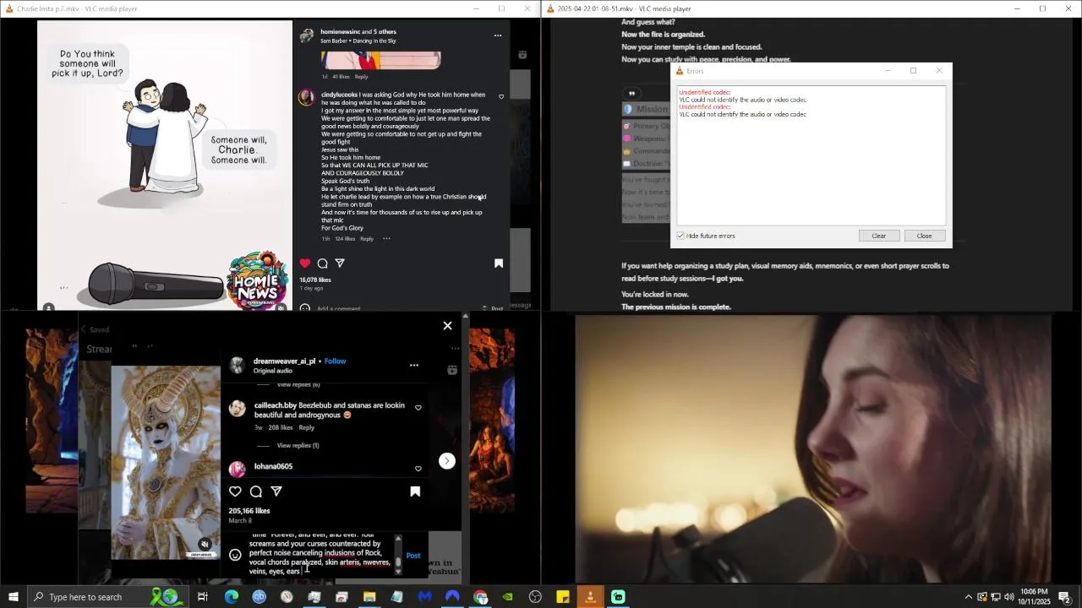Open Sticky Notes from taskbar
This screenshot has width=1082, height=608.
point(563,597)
